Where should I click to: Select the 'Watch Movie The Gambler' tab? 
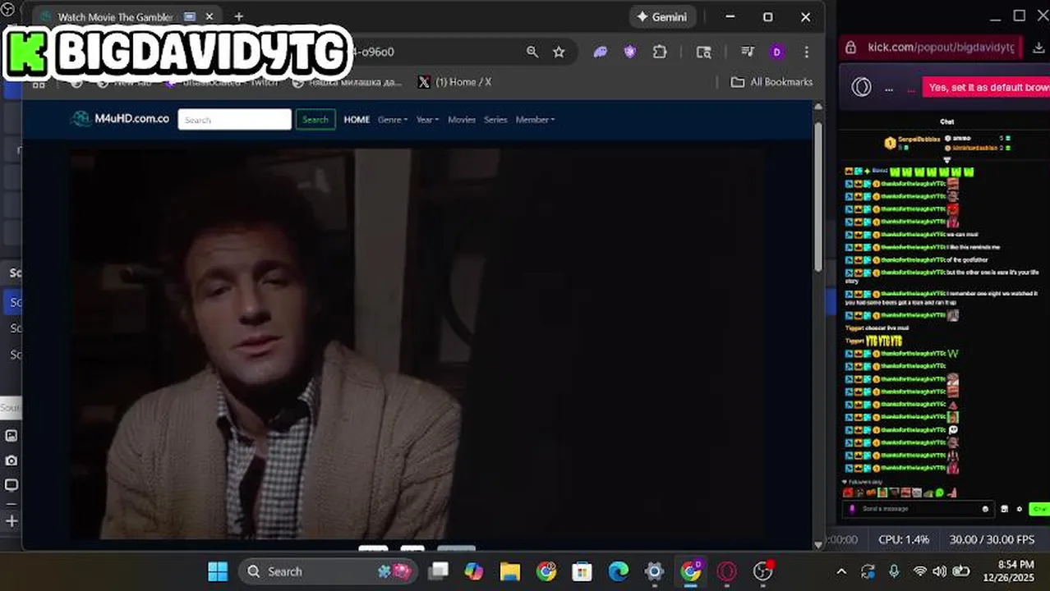[x=127, y=16]
